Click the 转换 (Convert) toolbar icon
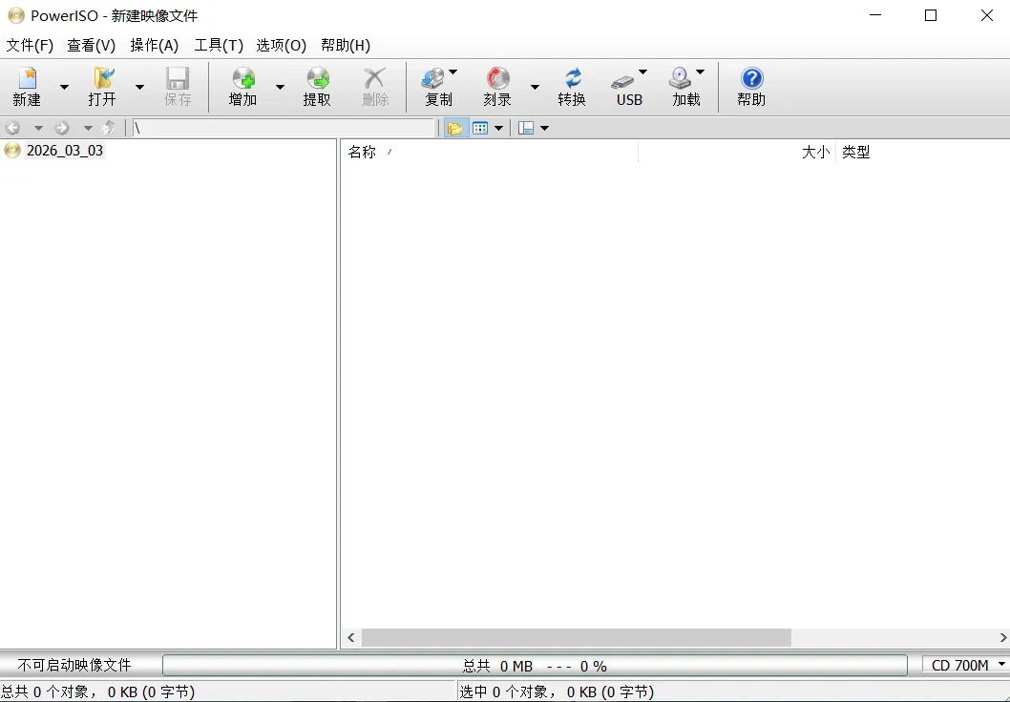 pyautogui.click(x=572, y=87)
